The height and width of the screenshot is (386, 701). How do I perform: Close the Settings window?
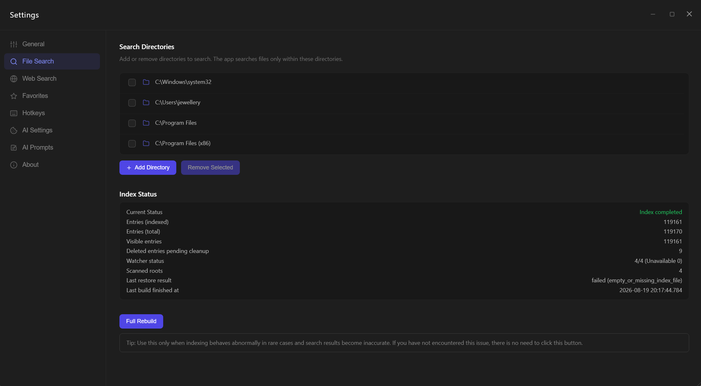[689, 14]
